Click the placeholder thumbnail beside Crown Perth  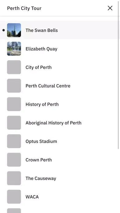point(14,160)
